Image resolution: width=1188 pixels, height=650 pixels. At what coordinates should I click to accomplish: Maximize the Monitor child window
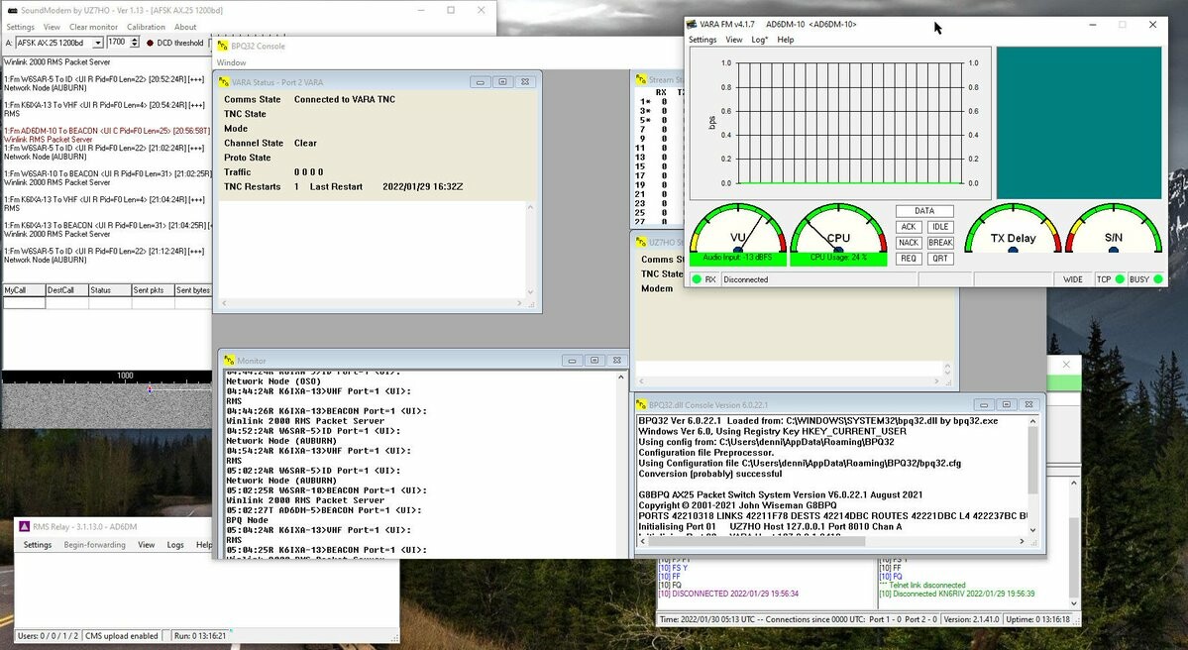(594, 361)
